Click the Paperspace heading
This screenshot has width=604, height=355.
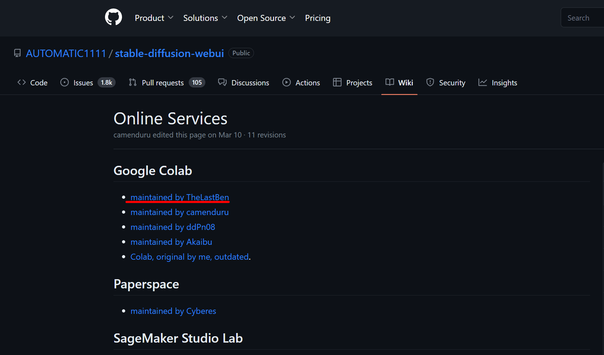click(146, 284)
